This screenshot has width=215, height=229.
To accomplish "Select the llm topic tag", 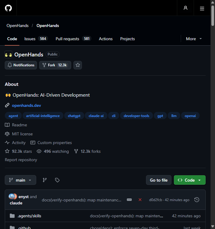I will (174, 116).
